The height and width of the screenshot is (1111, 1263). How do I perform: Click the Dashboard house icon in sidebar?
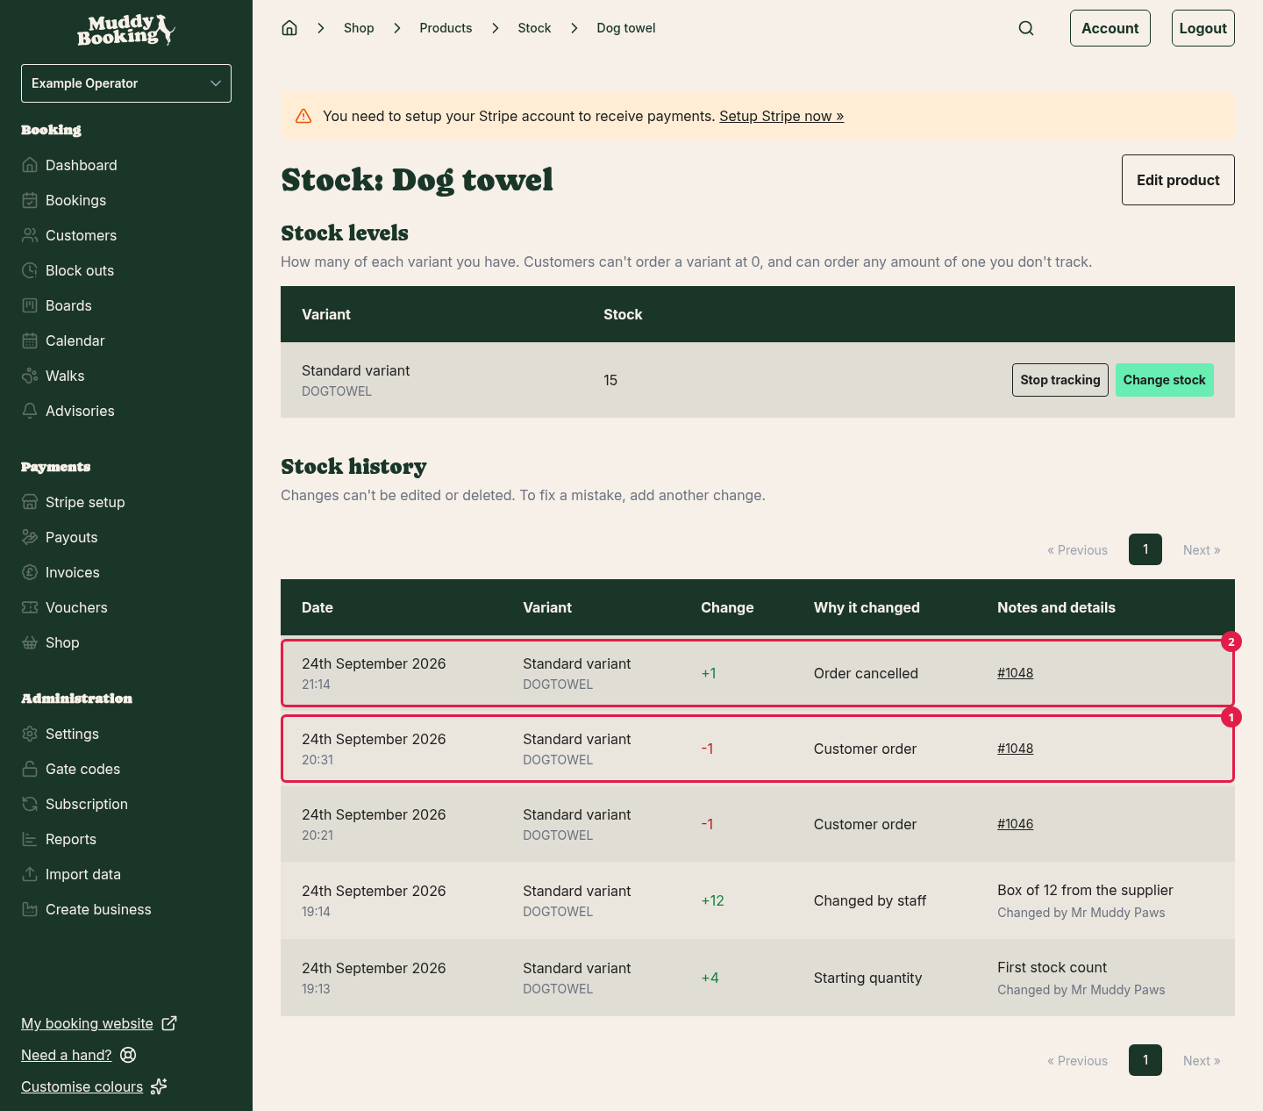coord(30,165)
